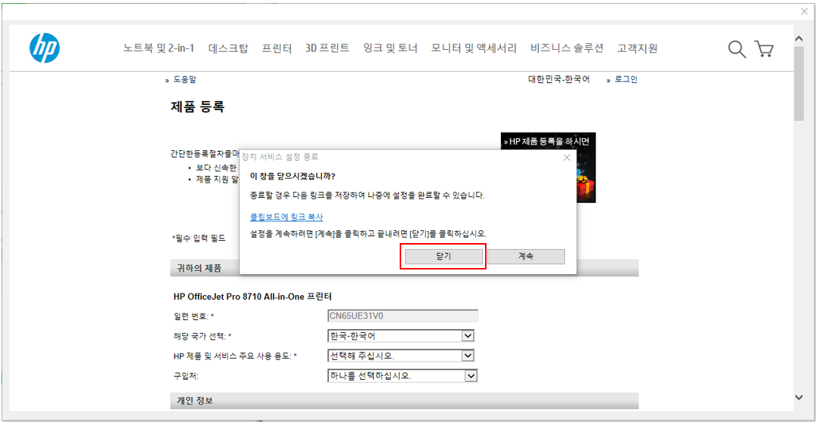The height and width of the screenshot is (425, 819).
Task: Open the shopping cart icon
Action: [x=764, y=48]
